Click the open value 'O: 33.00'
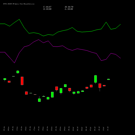135x135 pixels. 47,9
